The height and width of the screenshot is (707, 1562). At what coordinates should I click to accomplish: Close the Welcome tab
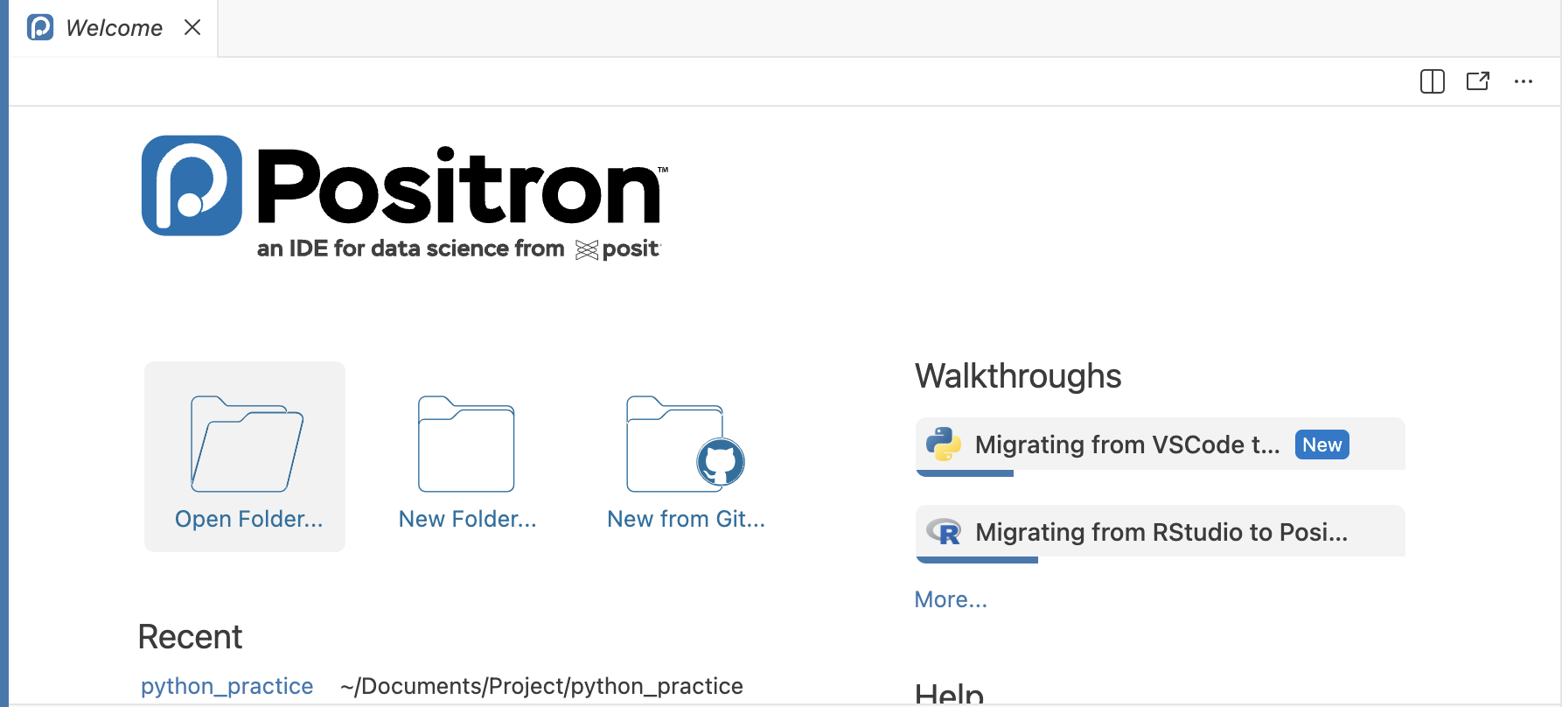pos(192,28)
